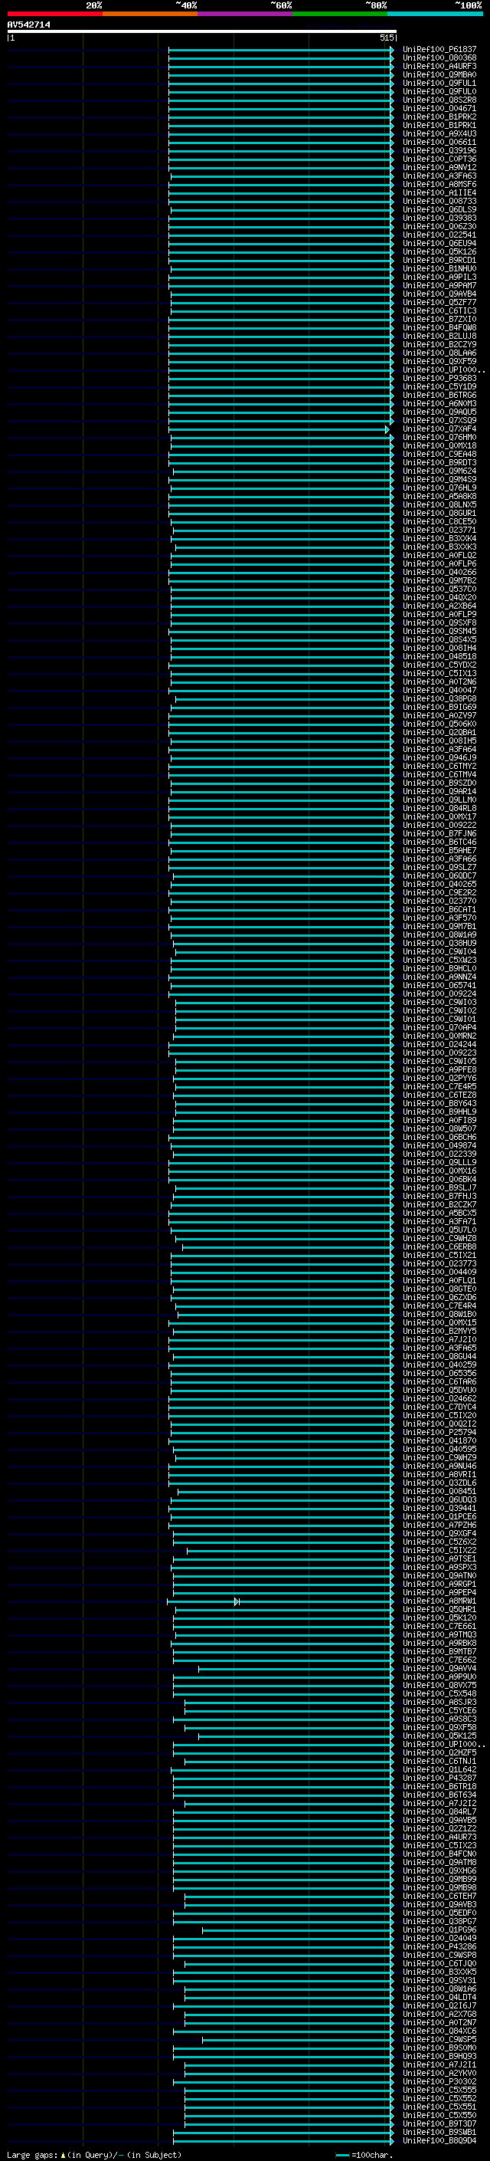Select alignment label UniRef100_Q5K125
This screenshot has width=490, height=2161.
point(439,1736)
